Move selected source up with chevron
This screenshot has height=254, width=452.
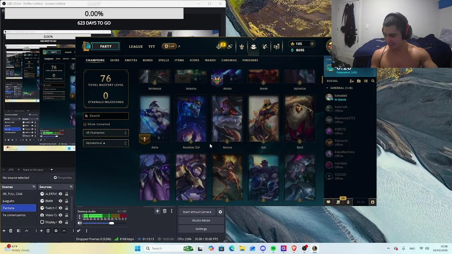pyautogui.click(x=64, y=231)
